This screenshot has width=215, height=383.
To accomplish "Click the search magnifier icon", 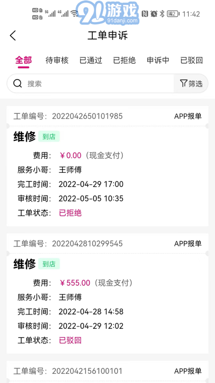I will coord(17,83).
